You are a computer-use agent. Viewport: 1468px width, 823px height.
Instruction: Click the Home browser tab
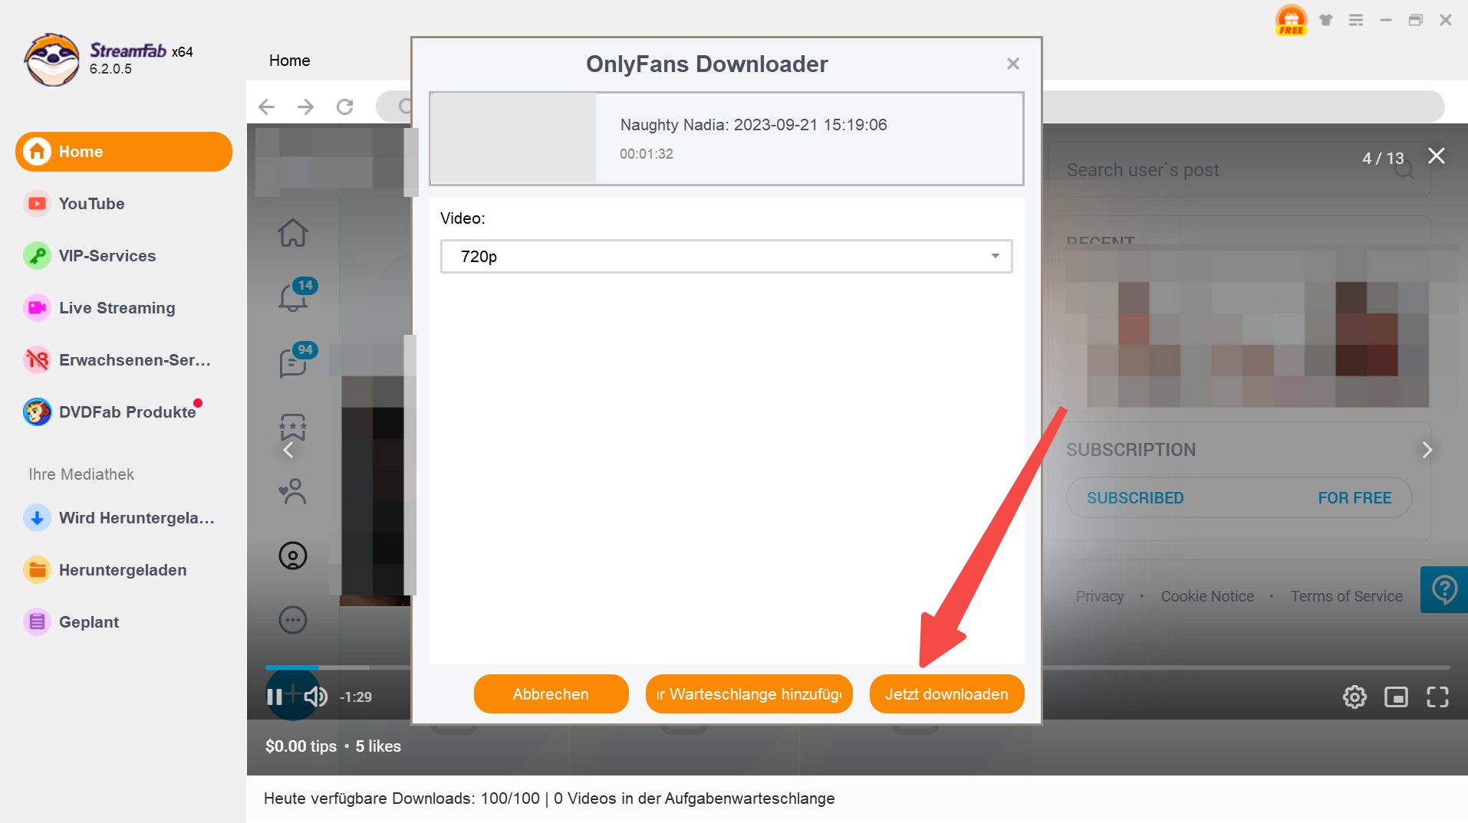(290, 61)
